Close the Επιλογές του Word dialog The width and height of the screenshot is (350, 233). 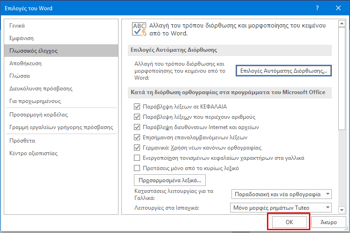338,8
